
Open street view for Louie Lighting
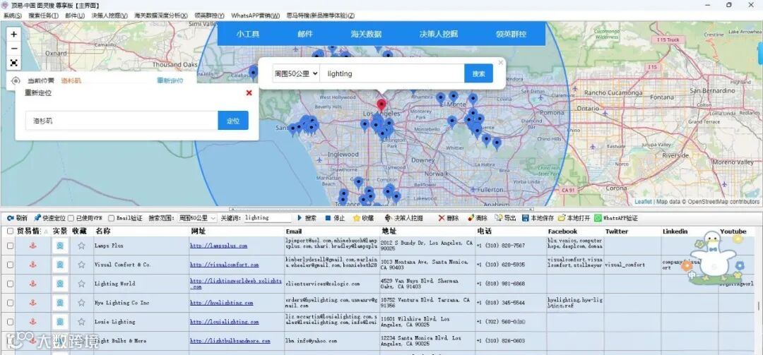click(x=60, y=321)
